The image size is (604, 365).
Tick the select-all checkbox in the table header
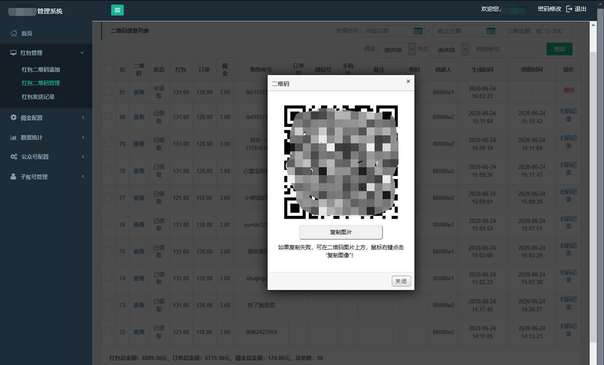pos(109,69)
